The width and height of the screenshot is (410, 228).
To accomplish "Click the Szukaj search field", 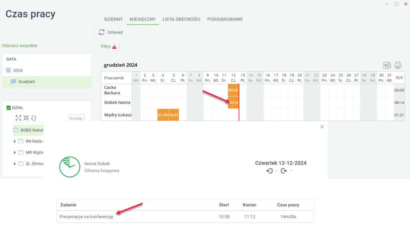I will pos(76,118).
